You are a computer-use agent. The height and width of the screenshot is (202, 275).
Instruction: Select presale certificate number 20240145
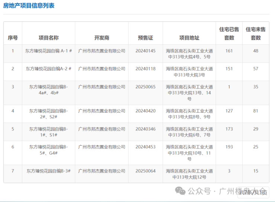tap(145, 51)
